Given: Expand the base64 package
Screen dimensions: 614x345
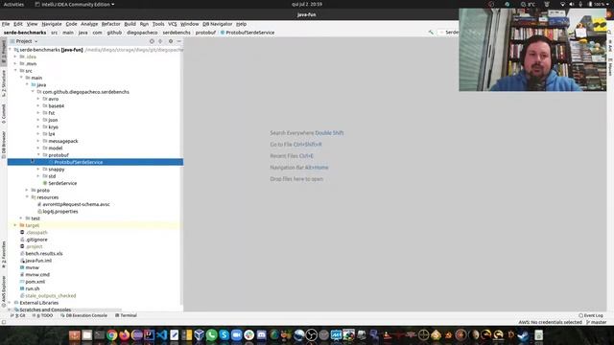Looking at the screenshot, I should coord(38,106).
